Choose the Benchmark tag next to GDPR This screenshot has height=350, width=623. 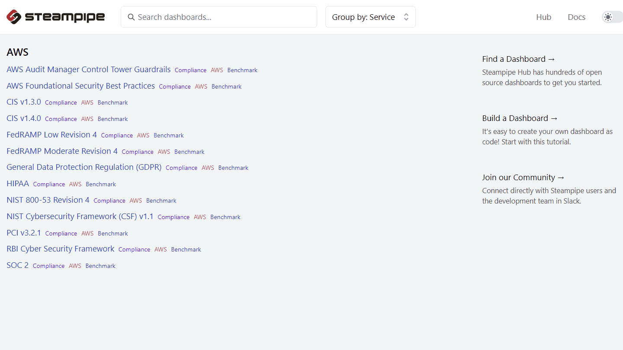pyautogui.click(x=233, y=168)
